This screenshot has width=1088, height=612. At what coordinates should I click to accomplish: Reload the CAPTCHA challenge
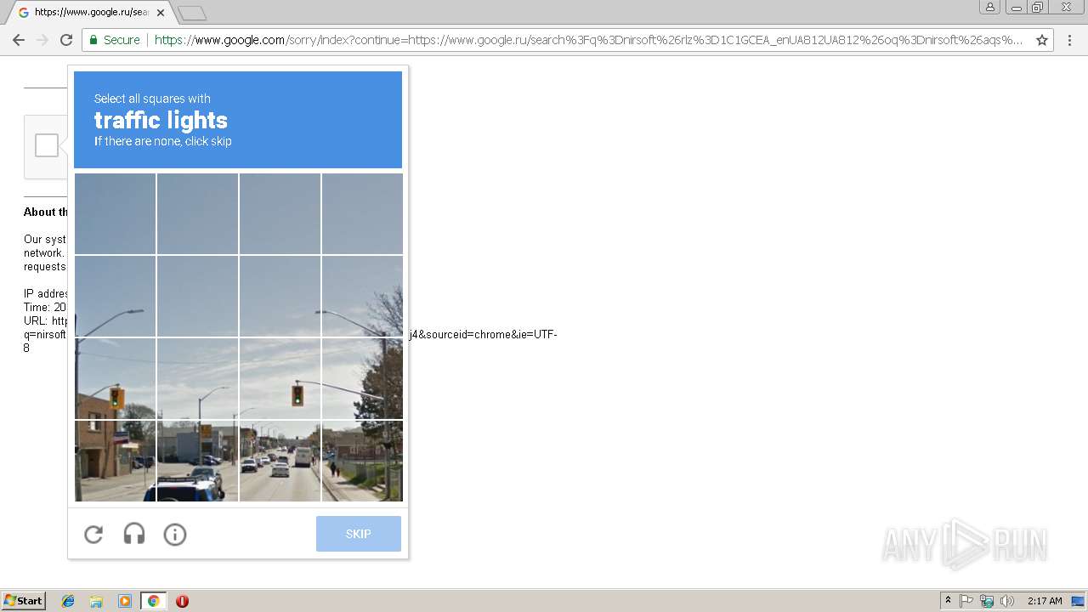[93, 534]
